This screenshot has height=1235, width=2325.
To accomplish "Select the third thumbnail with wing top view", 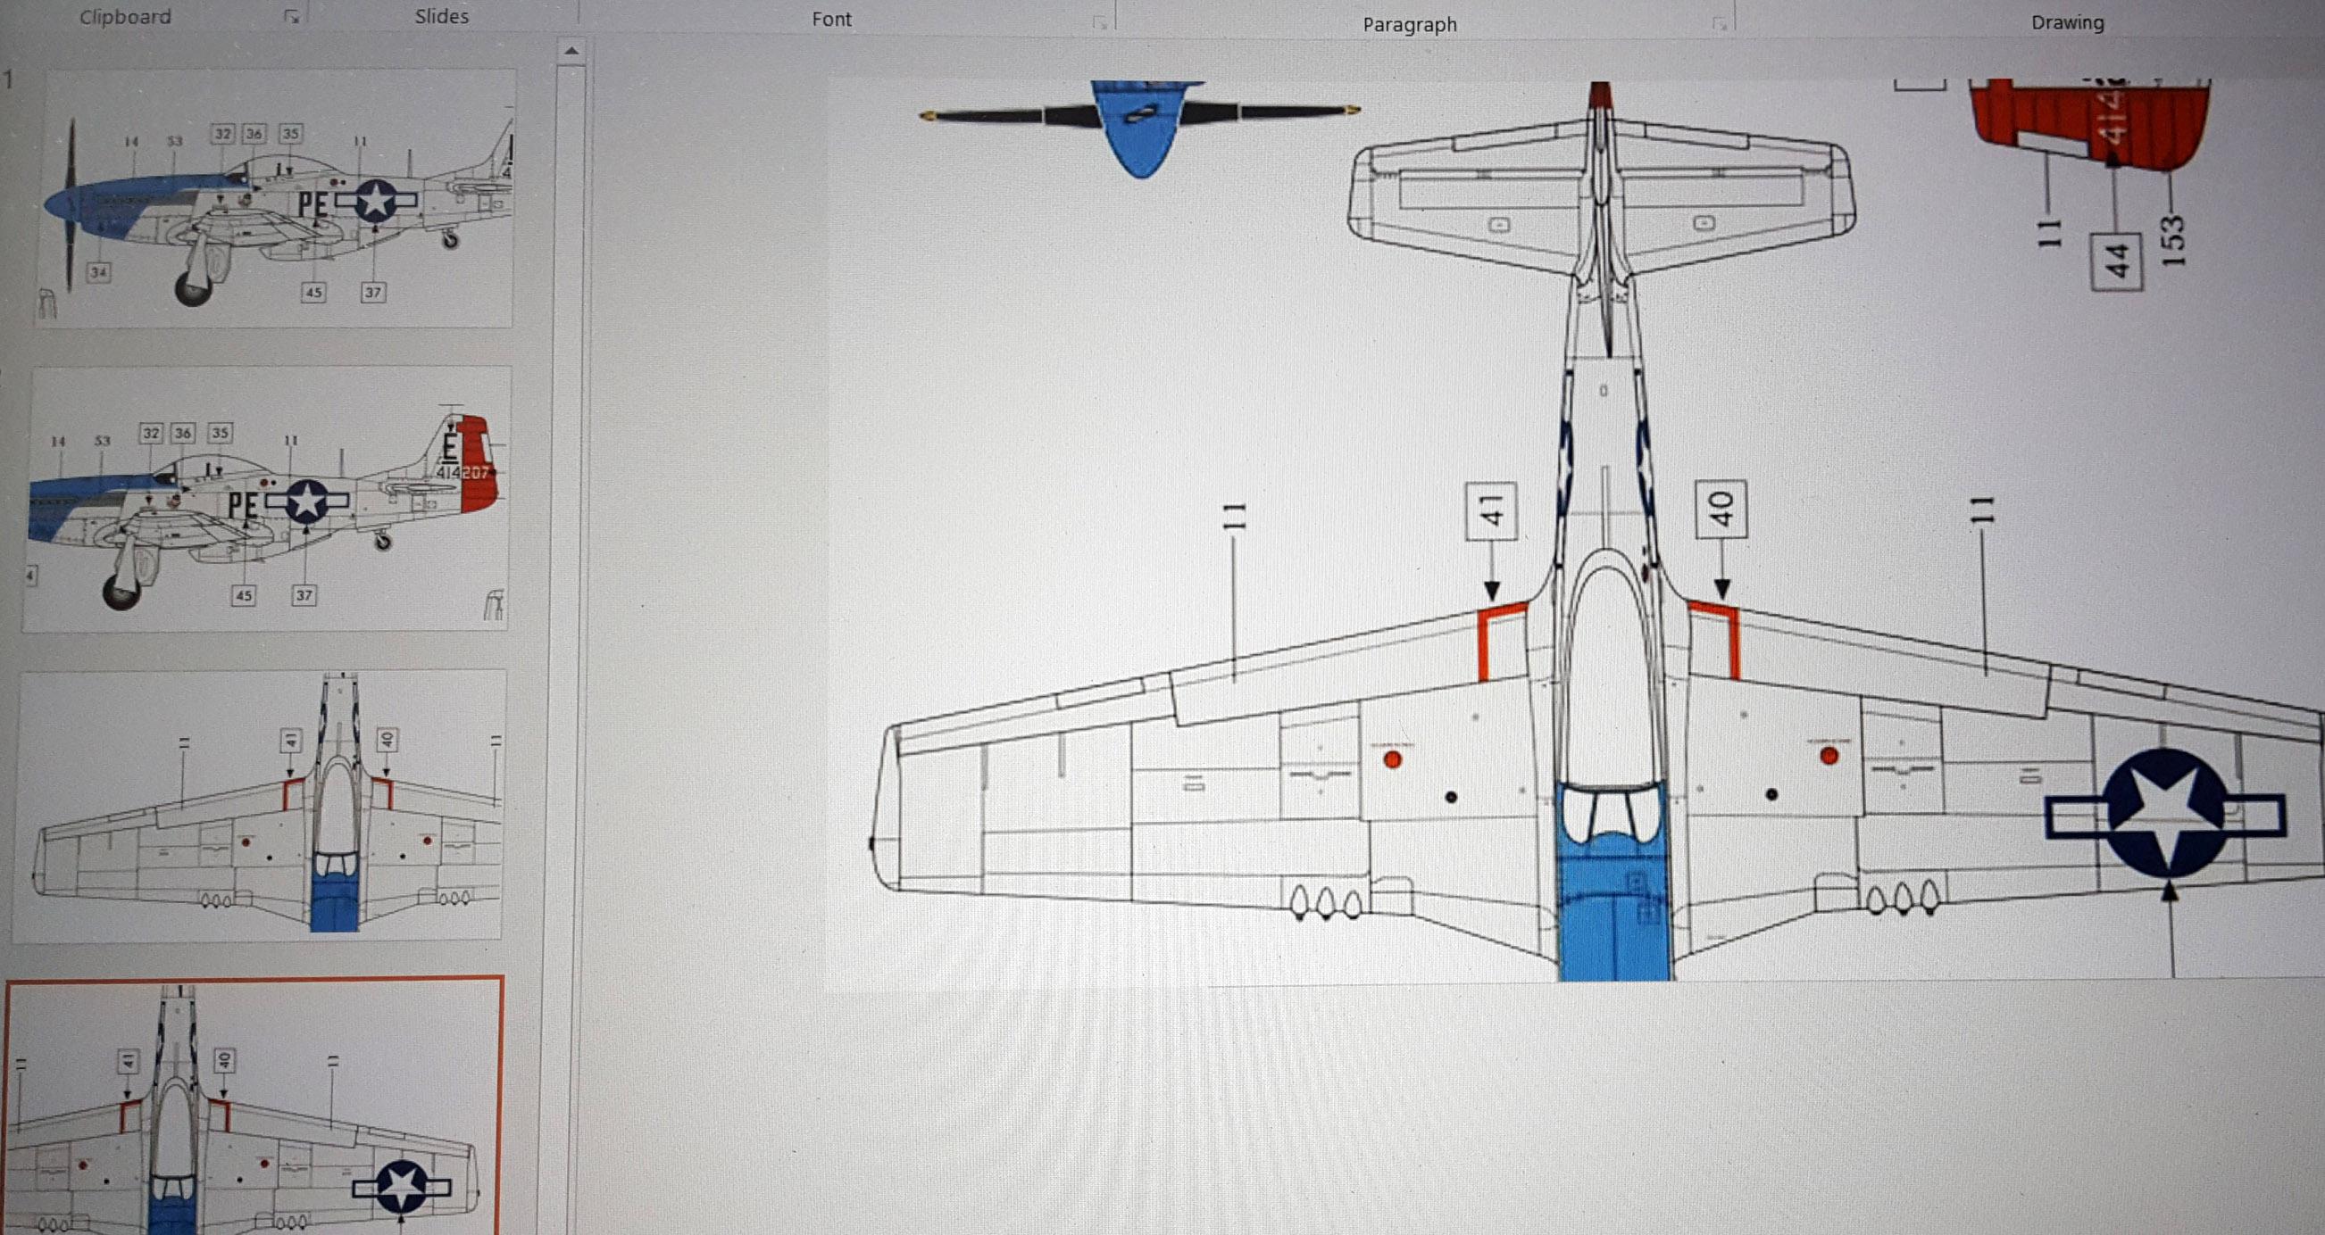I will [259, 805].
